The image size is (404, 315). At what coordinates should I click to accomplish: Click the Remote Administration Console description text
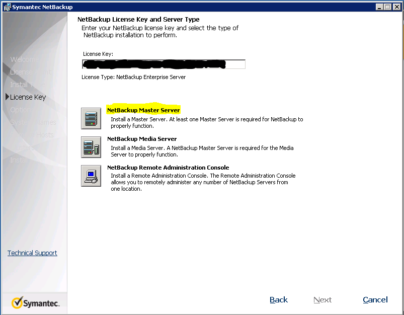point(203,182)
